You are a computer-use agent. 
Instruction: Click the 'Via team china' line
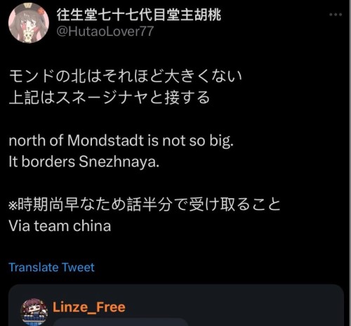point(60,226)
